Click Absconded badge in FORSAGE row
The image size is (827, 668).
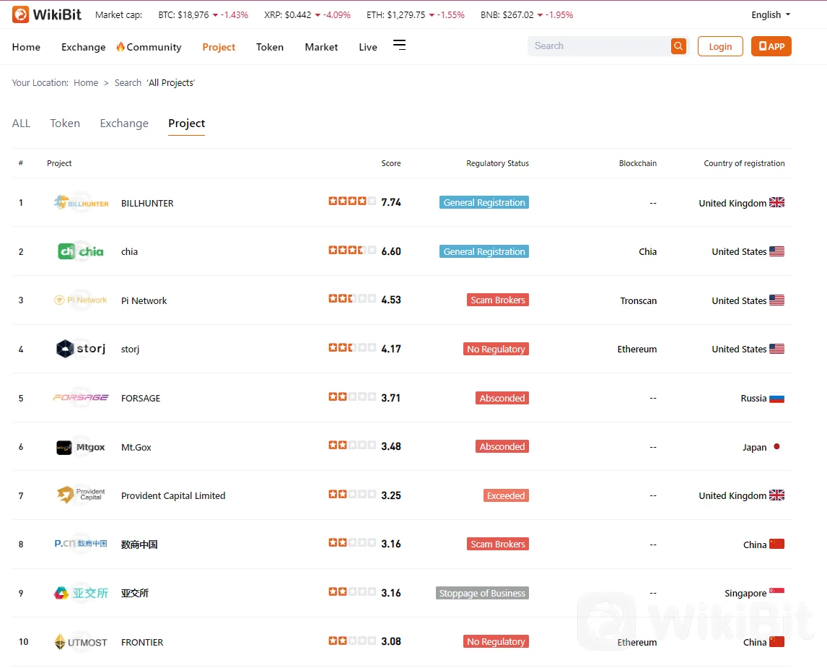tap(502, 398)
